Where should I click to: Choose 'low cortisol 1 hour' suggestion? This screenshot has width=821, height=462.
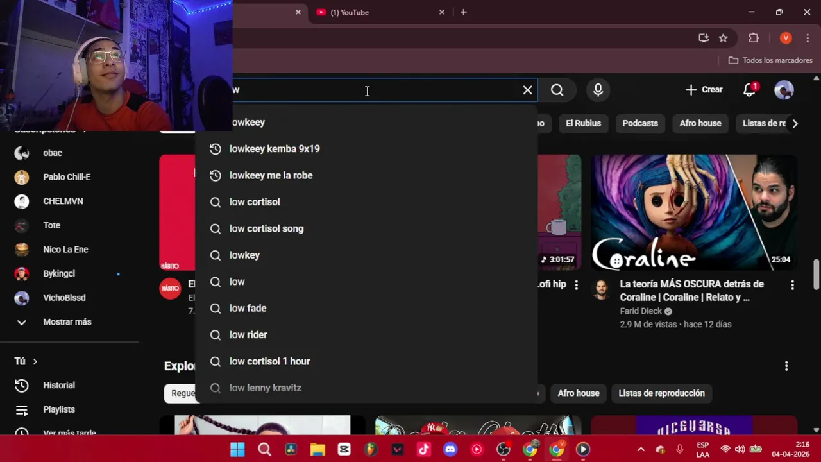pyautogui.click(x=366, y=361)
